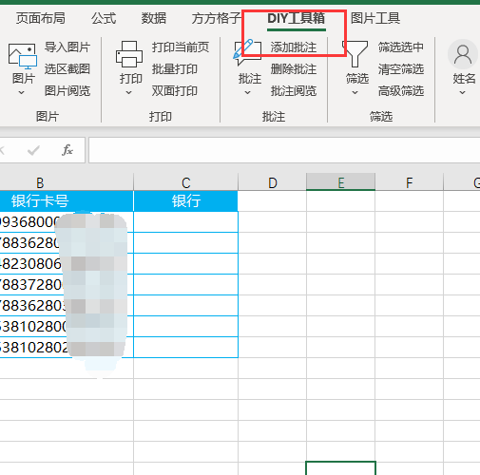
Task: Click the cell starting with 9368000
Action: point(67,222)
